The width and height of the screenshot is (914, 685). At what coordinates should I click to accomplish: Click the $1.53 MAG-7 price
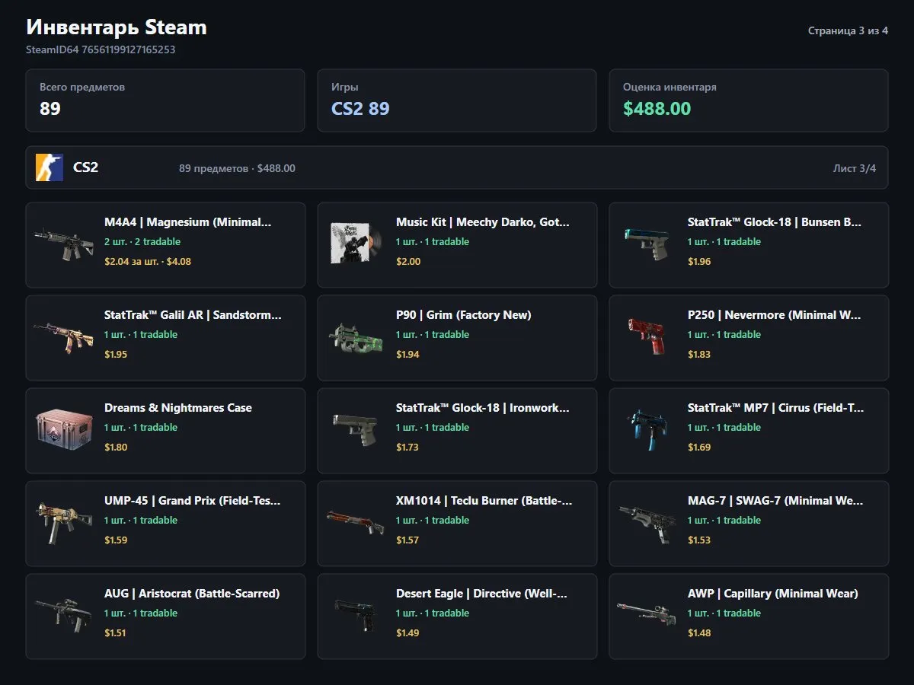(699, 540)
